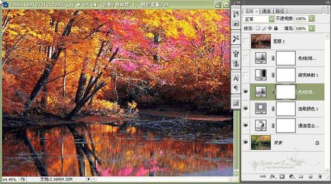Open the Brushes panel icon in dock
Screen dimensions: 331x184
point(236,54)
